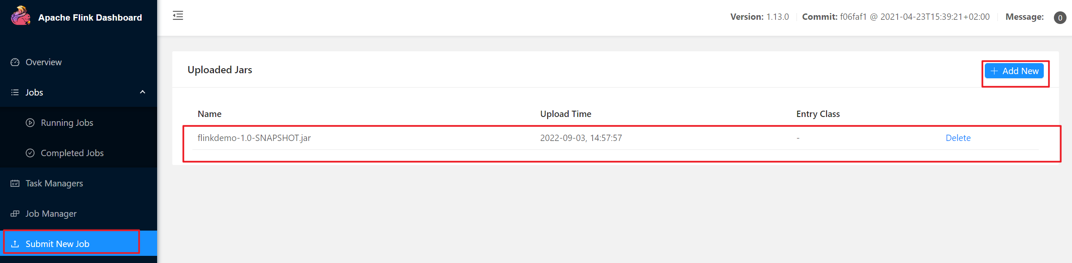Click the Overview dashboard icon
This screenshot has width=1072, height=263.
click(x=15, y=62)
